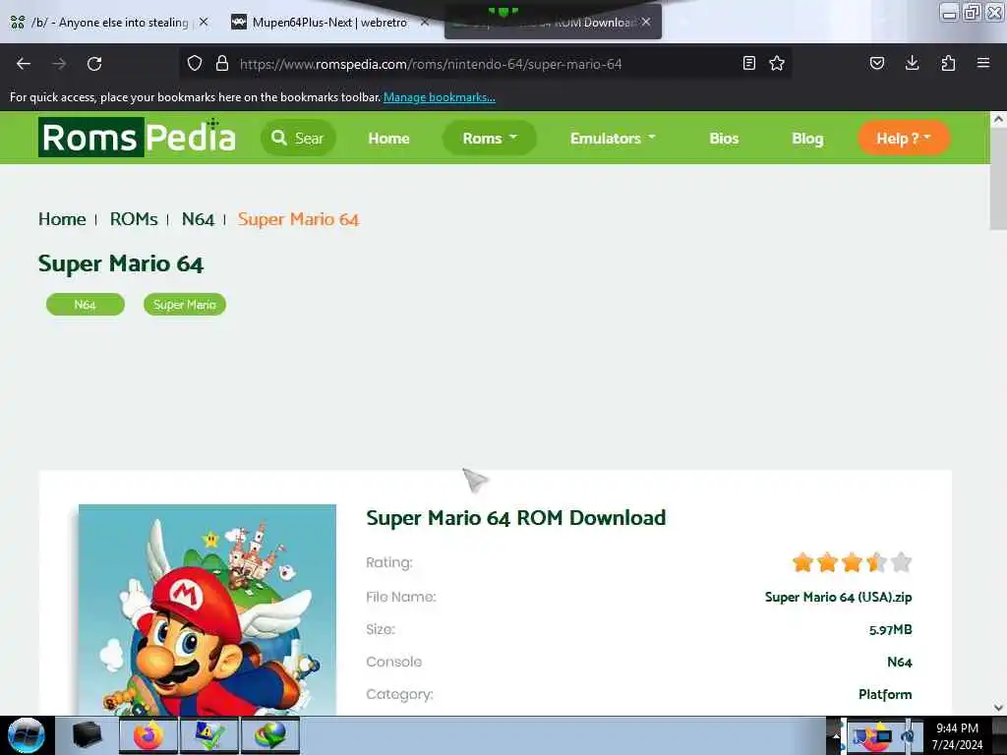Click the forward navigation arrow

pyautogui.click(x=59, y=64)
